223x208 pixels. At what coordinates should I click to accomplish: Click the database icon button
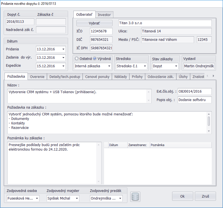coord(135,196)
